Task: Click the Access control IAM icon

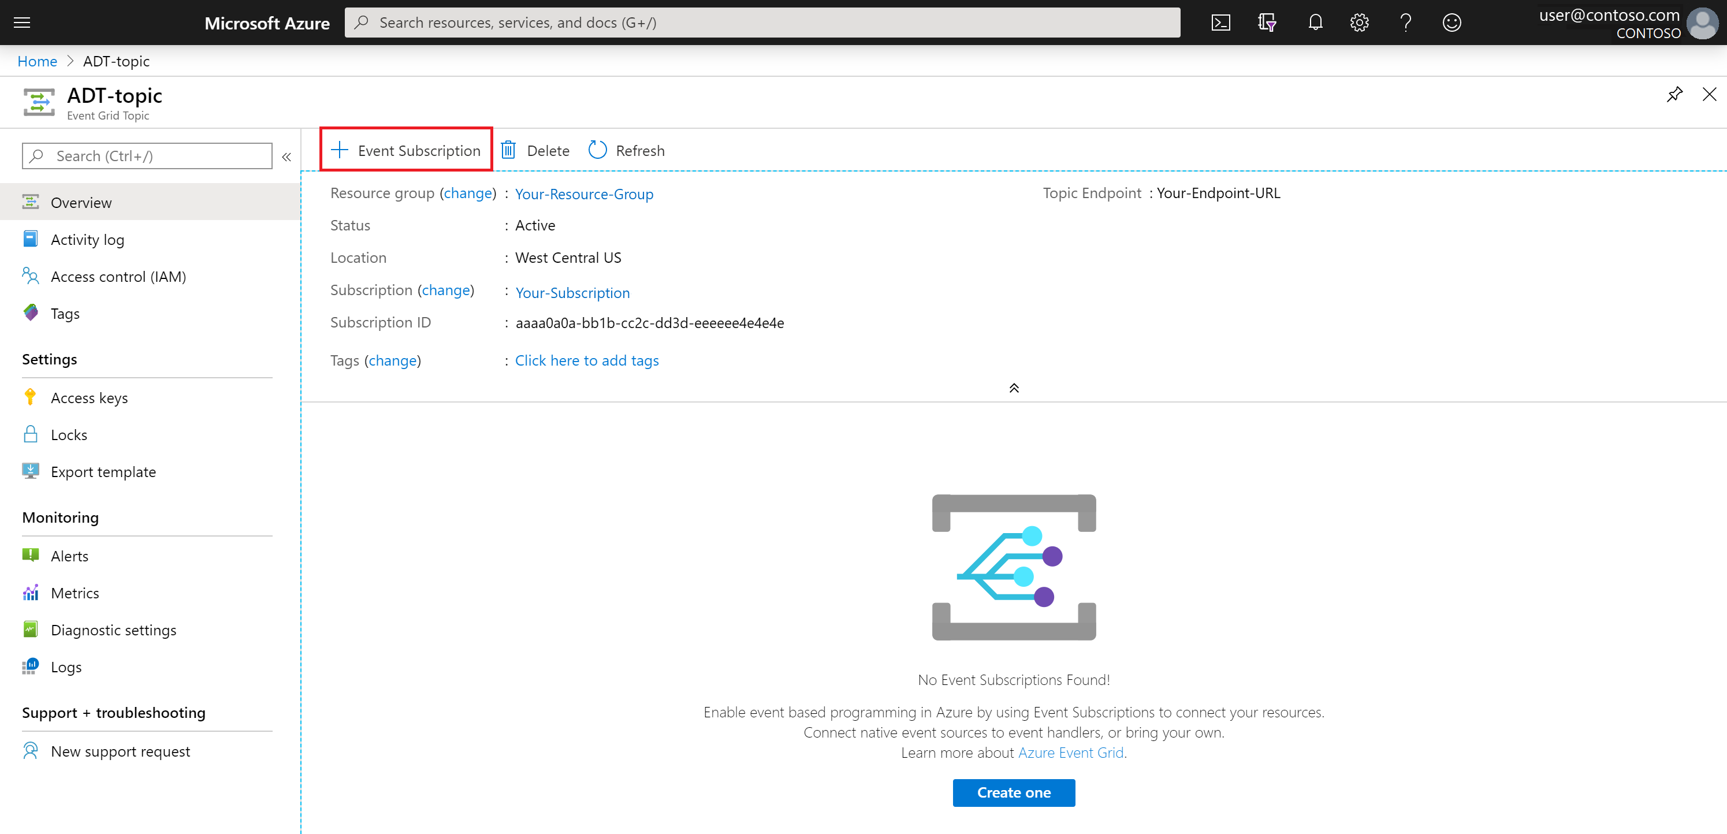Action: point(29,275)
